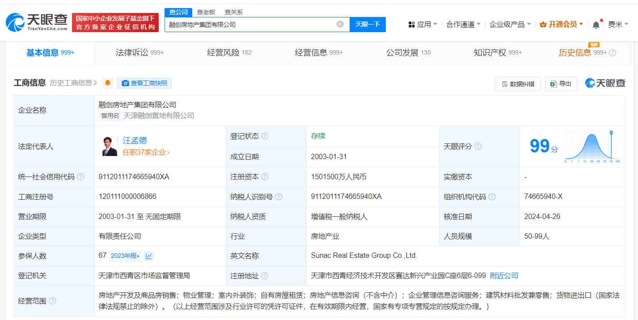638x320 pixels.
Task: Click the 导出 export button
Action: click(561, 84)
